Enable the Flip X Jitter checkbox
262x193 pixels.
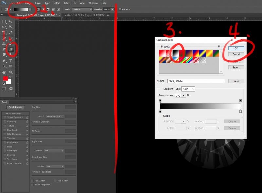[32, 180]
